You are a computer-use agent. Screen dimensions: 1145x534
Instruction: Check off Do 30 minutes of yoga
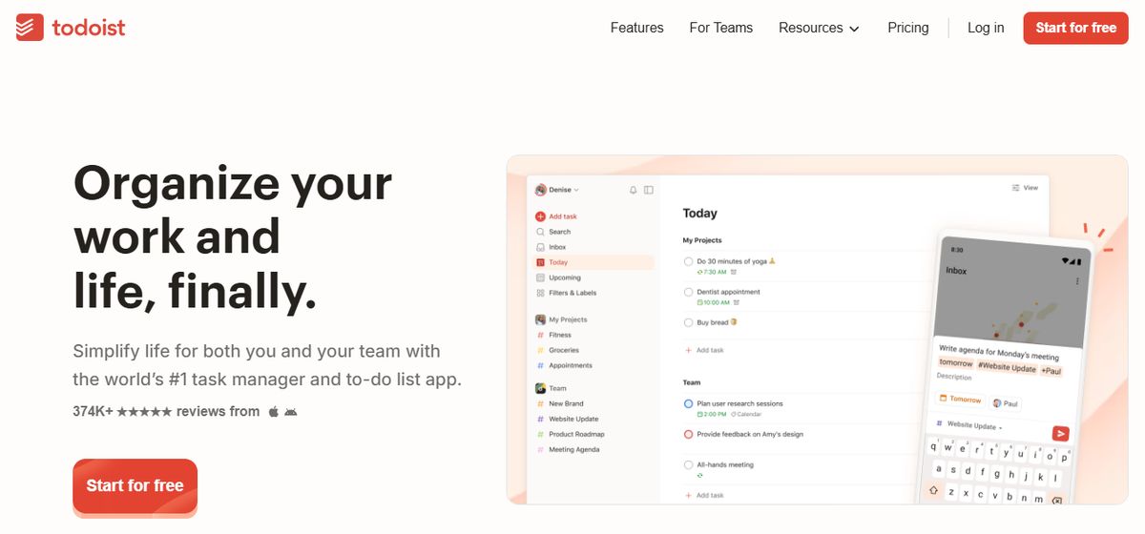coord(689,260)
